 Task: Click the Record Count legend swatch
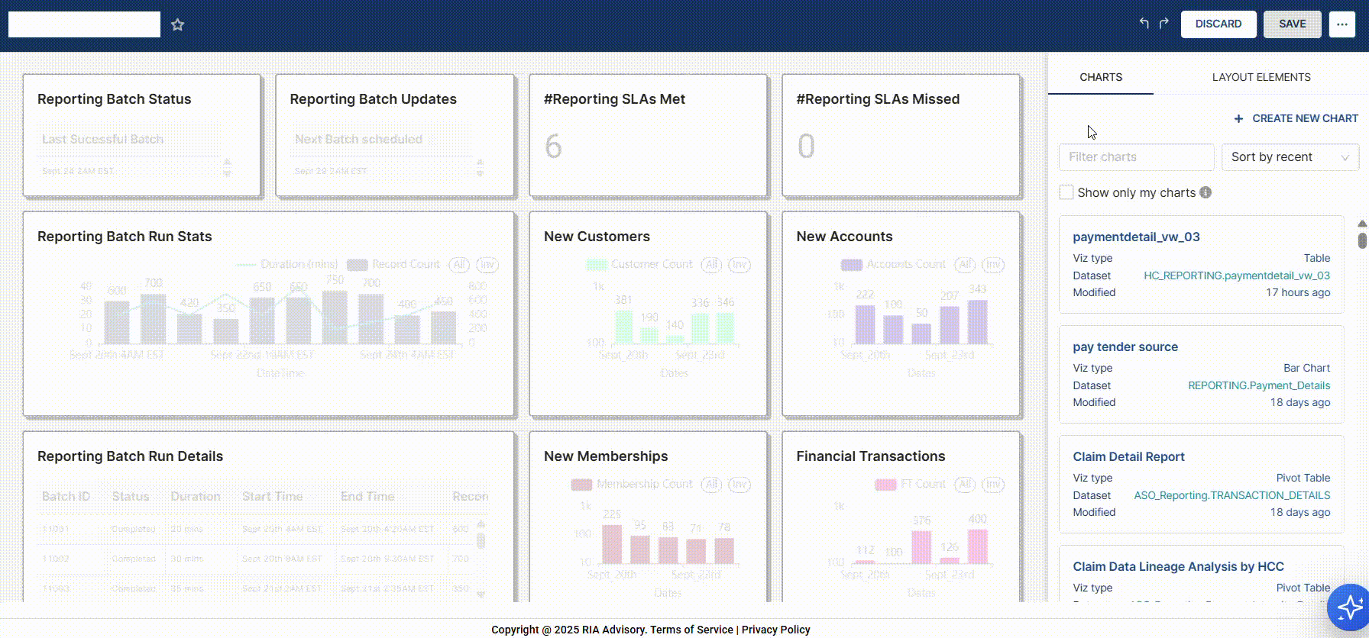pos(357,265)
